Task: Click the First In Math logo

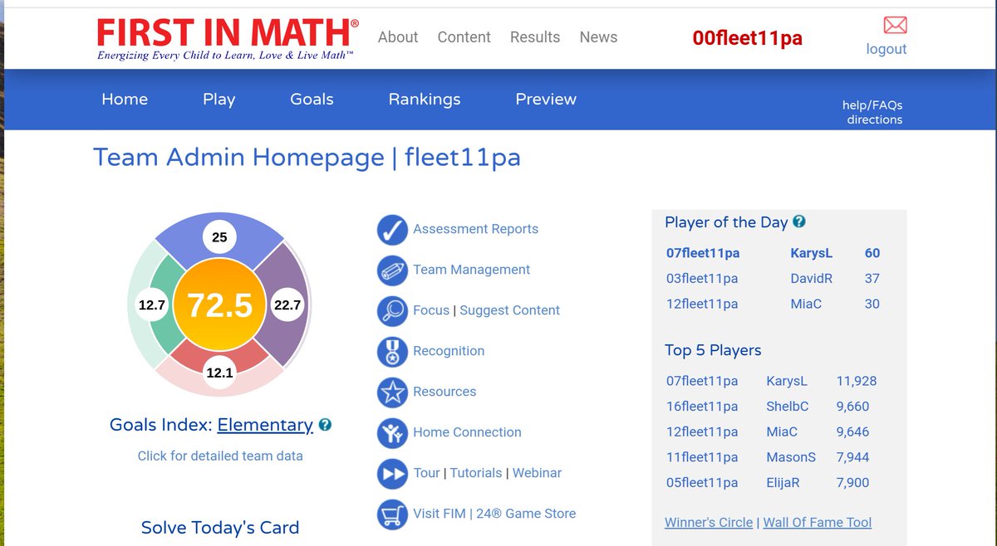Action: click(228, 38)
